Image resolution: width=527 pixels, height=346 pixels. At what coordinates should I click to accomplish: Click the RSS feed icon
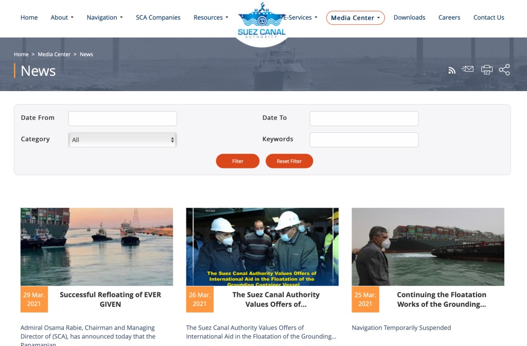[x=452, y=71]
